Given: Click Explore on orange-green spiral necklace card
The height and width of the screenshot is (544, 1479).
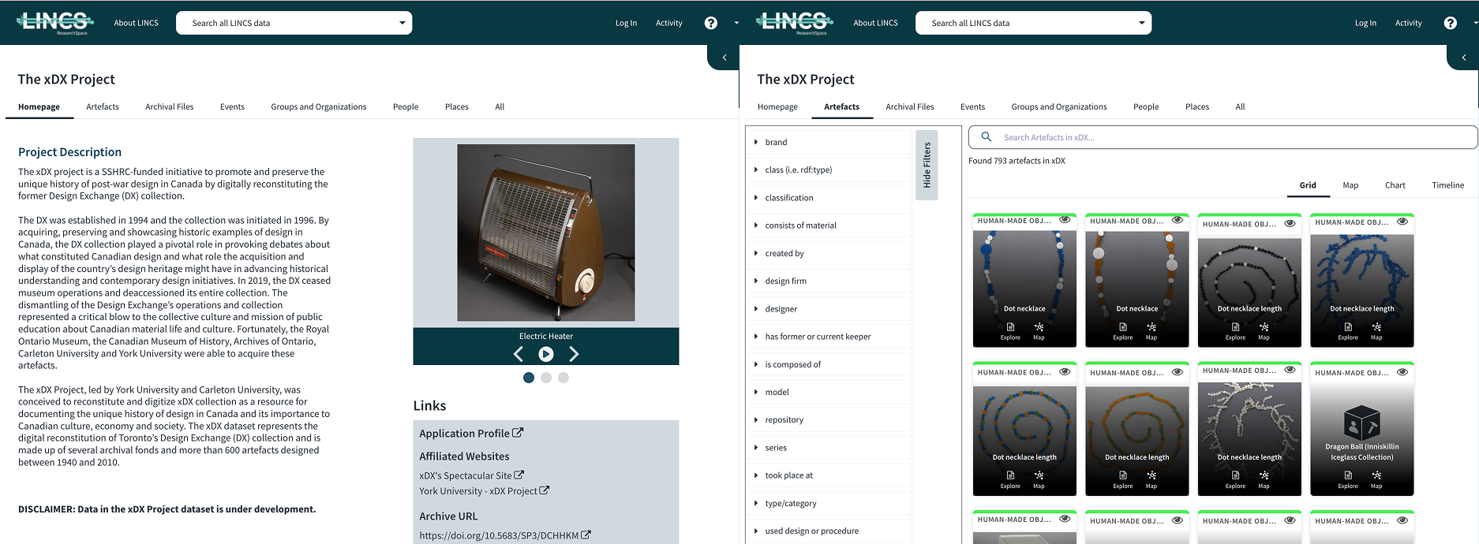Looking at the screenshot, I should click(x=1123, y=479).
